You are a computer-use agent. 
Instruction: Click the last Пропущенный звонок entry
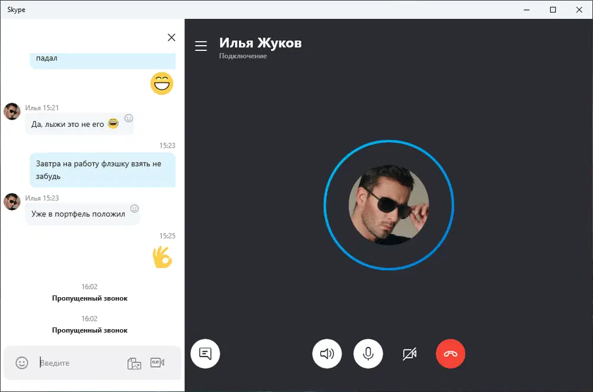[90, 330]
